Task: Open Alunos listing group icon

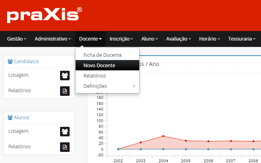Action: point(64,131)
